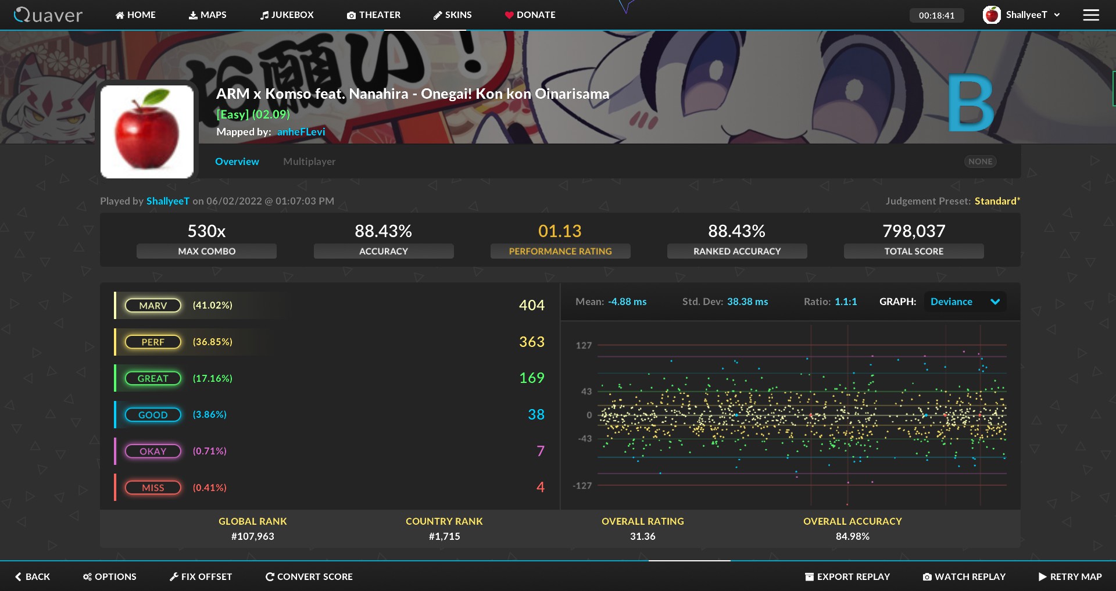Open the Skins page
Viewport: 1116px width, 591px height.
pyautogui.click(x=453, y=15)
